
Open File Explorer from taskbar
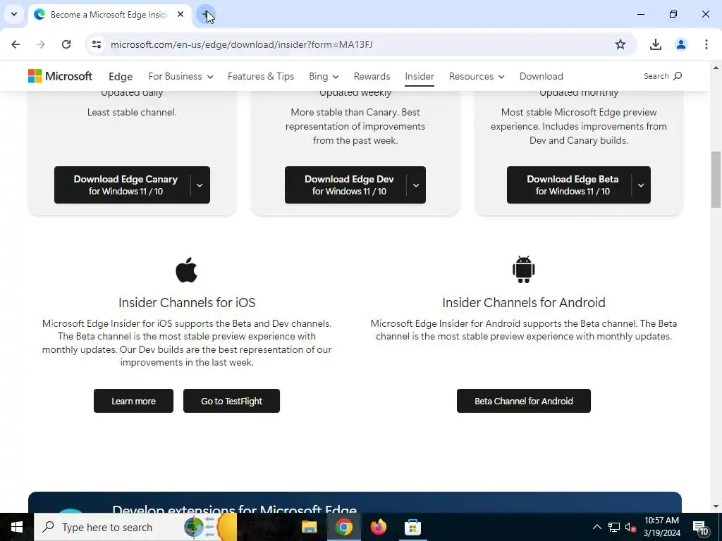click(x=310, y=527)
